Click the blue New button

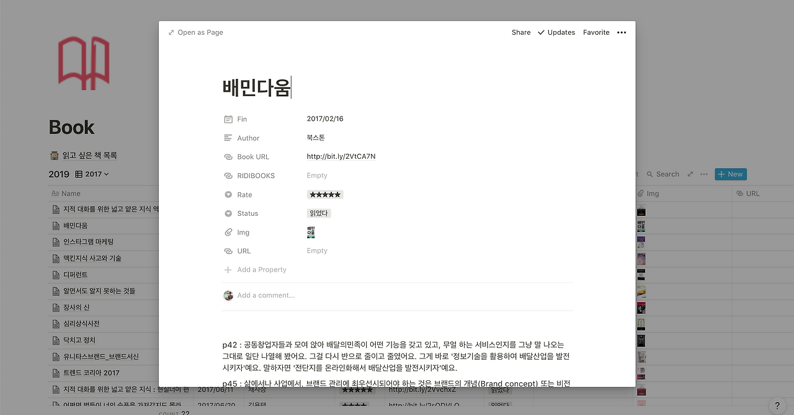[731, 174]
